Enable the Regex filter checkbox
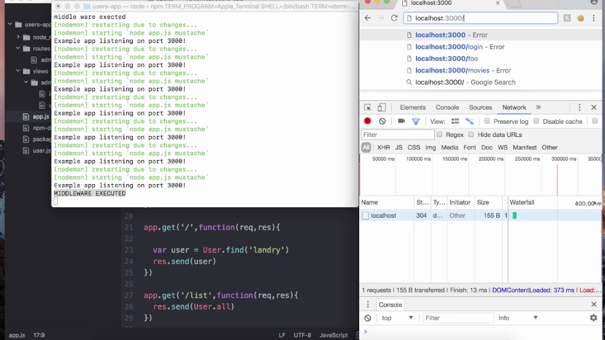The width and height of the screenshot is (605, 340). click(440, 135)
